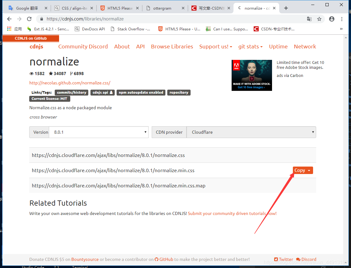The image size is (351, 268).
Task: Click the browser forward arrow
Action: tap(19, 19)
